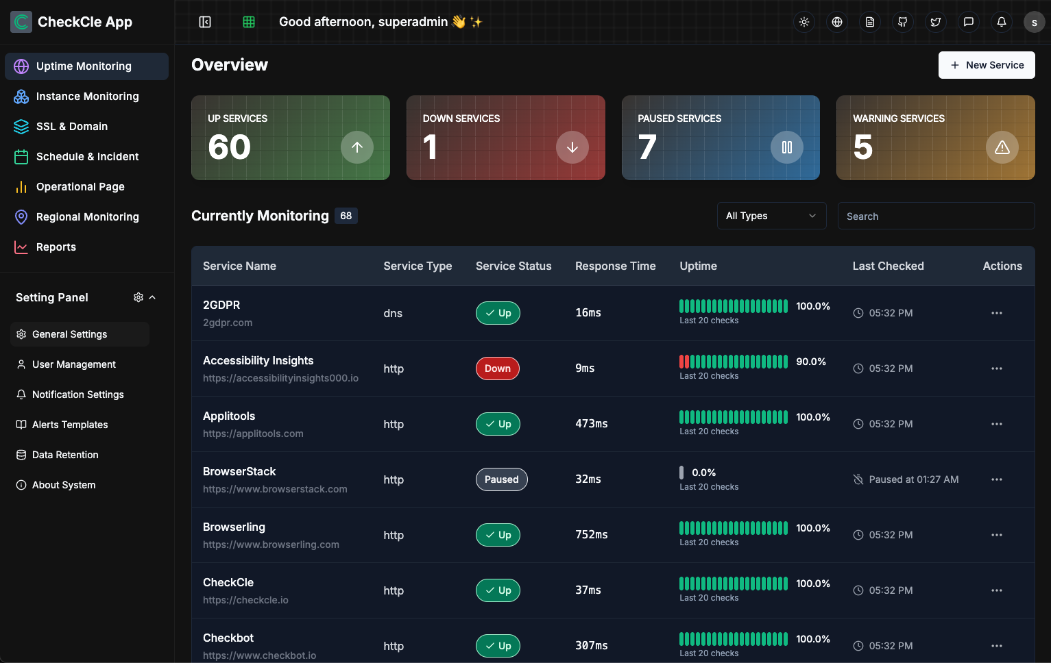The width and height of the screenshot is (1051, 663).
Task: Open the All Types filter dropdown
Action: [x=771, y=216]
